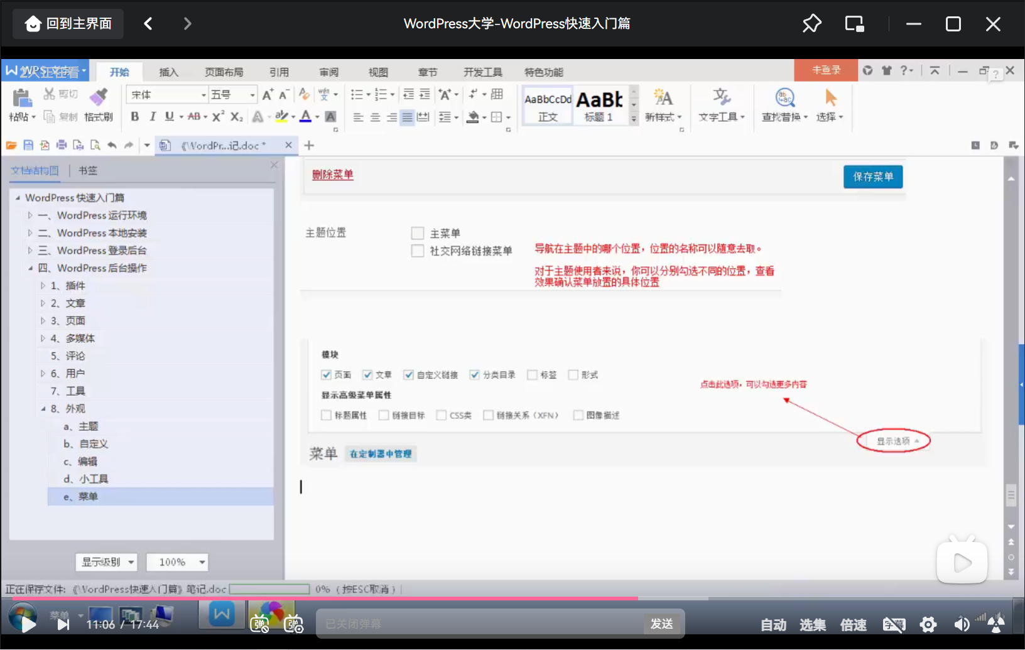Click the undo arrow icon
Screen dimensions: 1025x650
coord(112,146)
